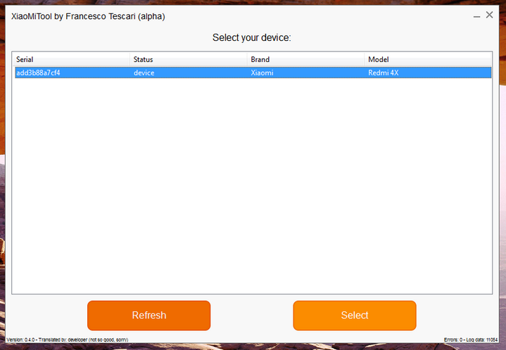Screen dimensions: 506x350
Task: Click divider between Status and Brand columns
Action: pyautogui.click(x=248, y=60)
